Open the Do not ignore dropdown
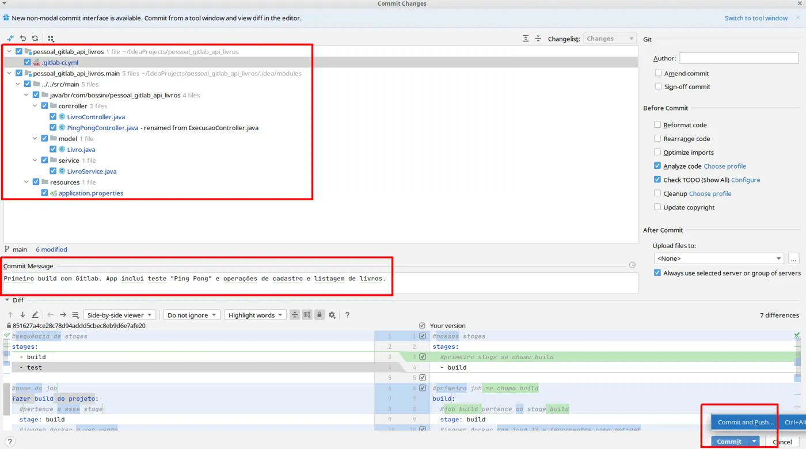The image size is (806, 449). [x=192, y=315]
